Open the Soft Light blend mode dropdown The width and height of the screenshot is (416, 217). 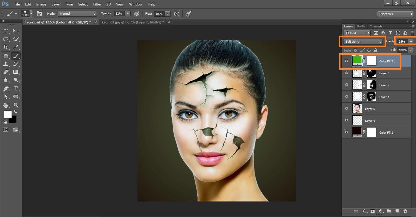click(x=363, y=41)
